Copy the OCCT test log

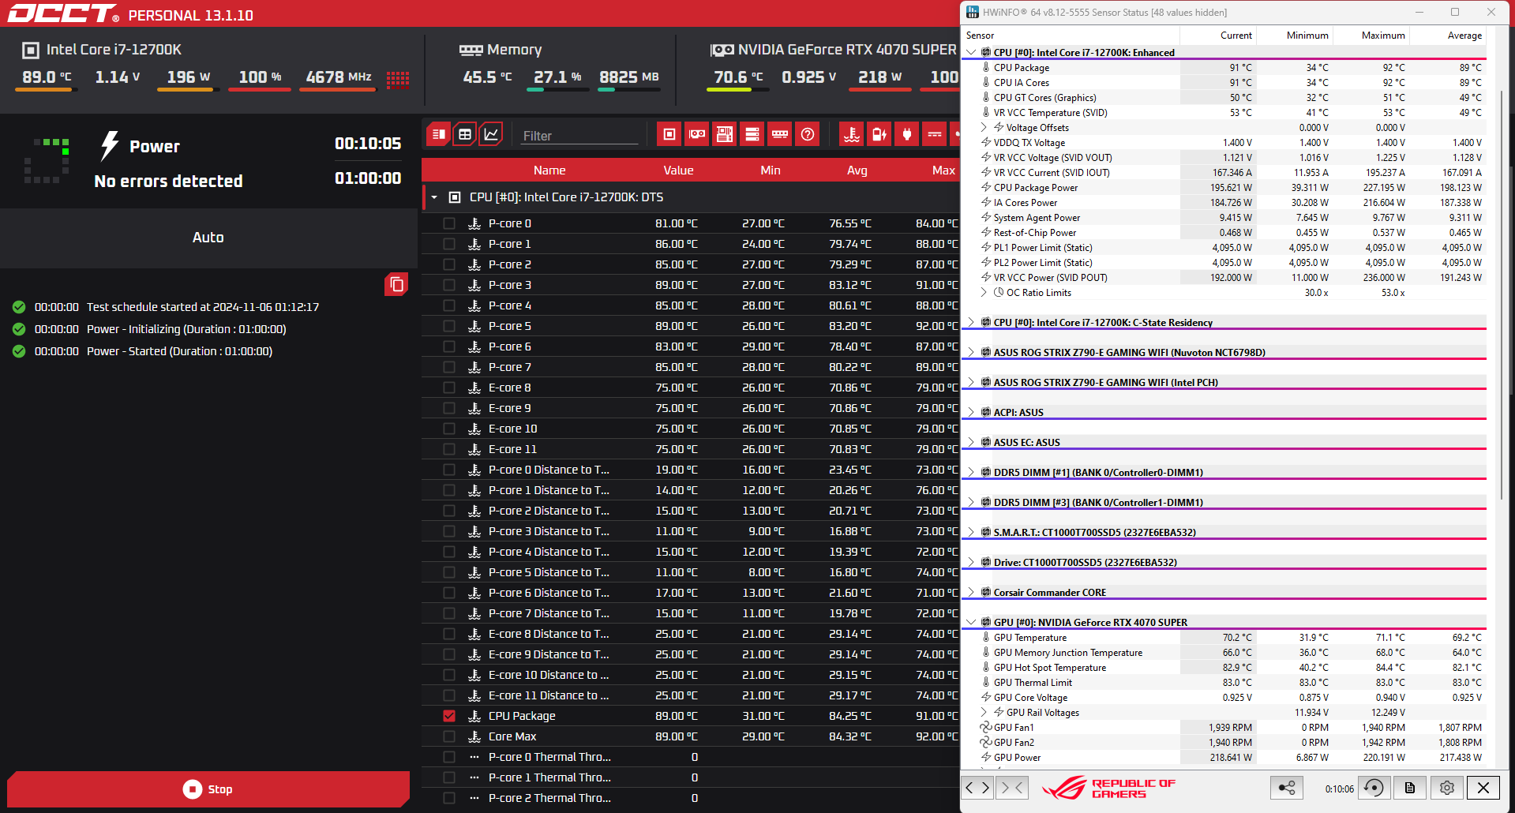pyautogui.click(x=396, y=284)
